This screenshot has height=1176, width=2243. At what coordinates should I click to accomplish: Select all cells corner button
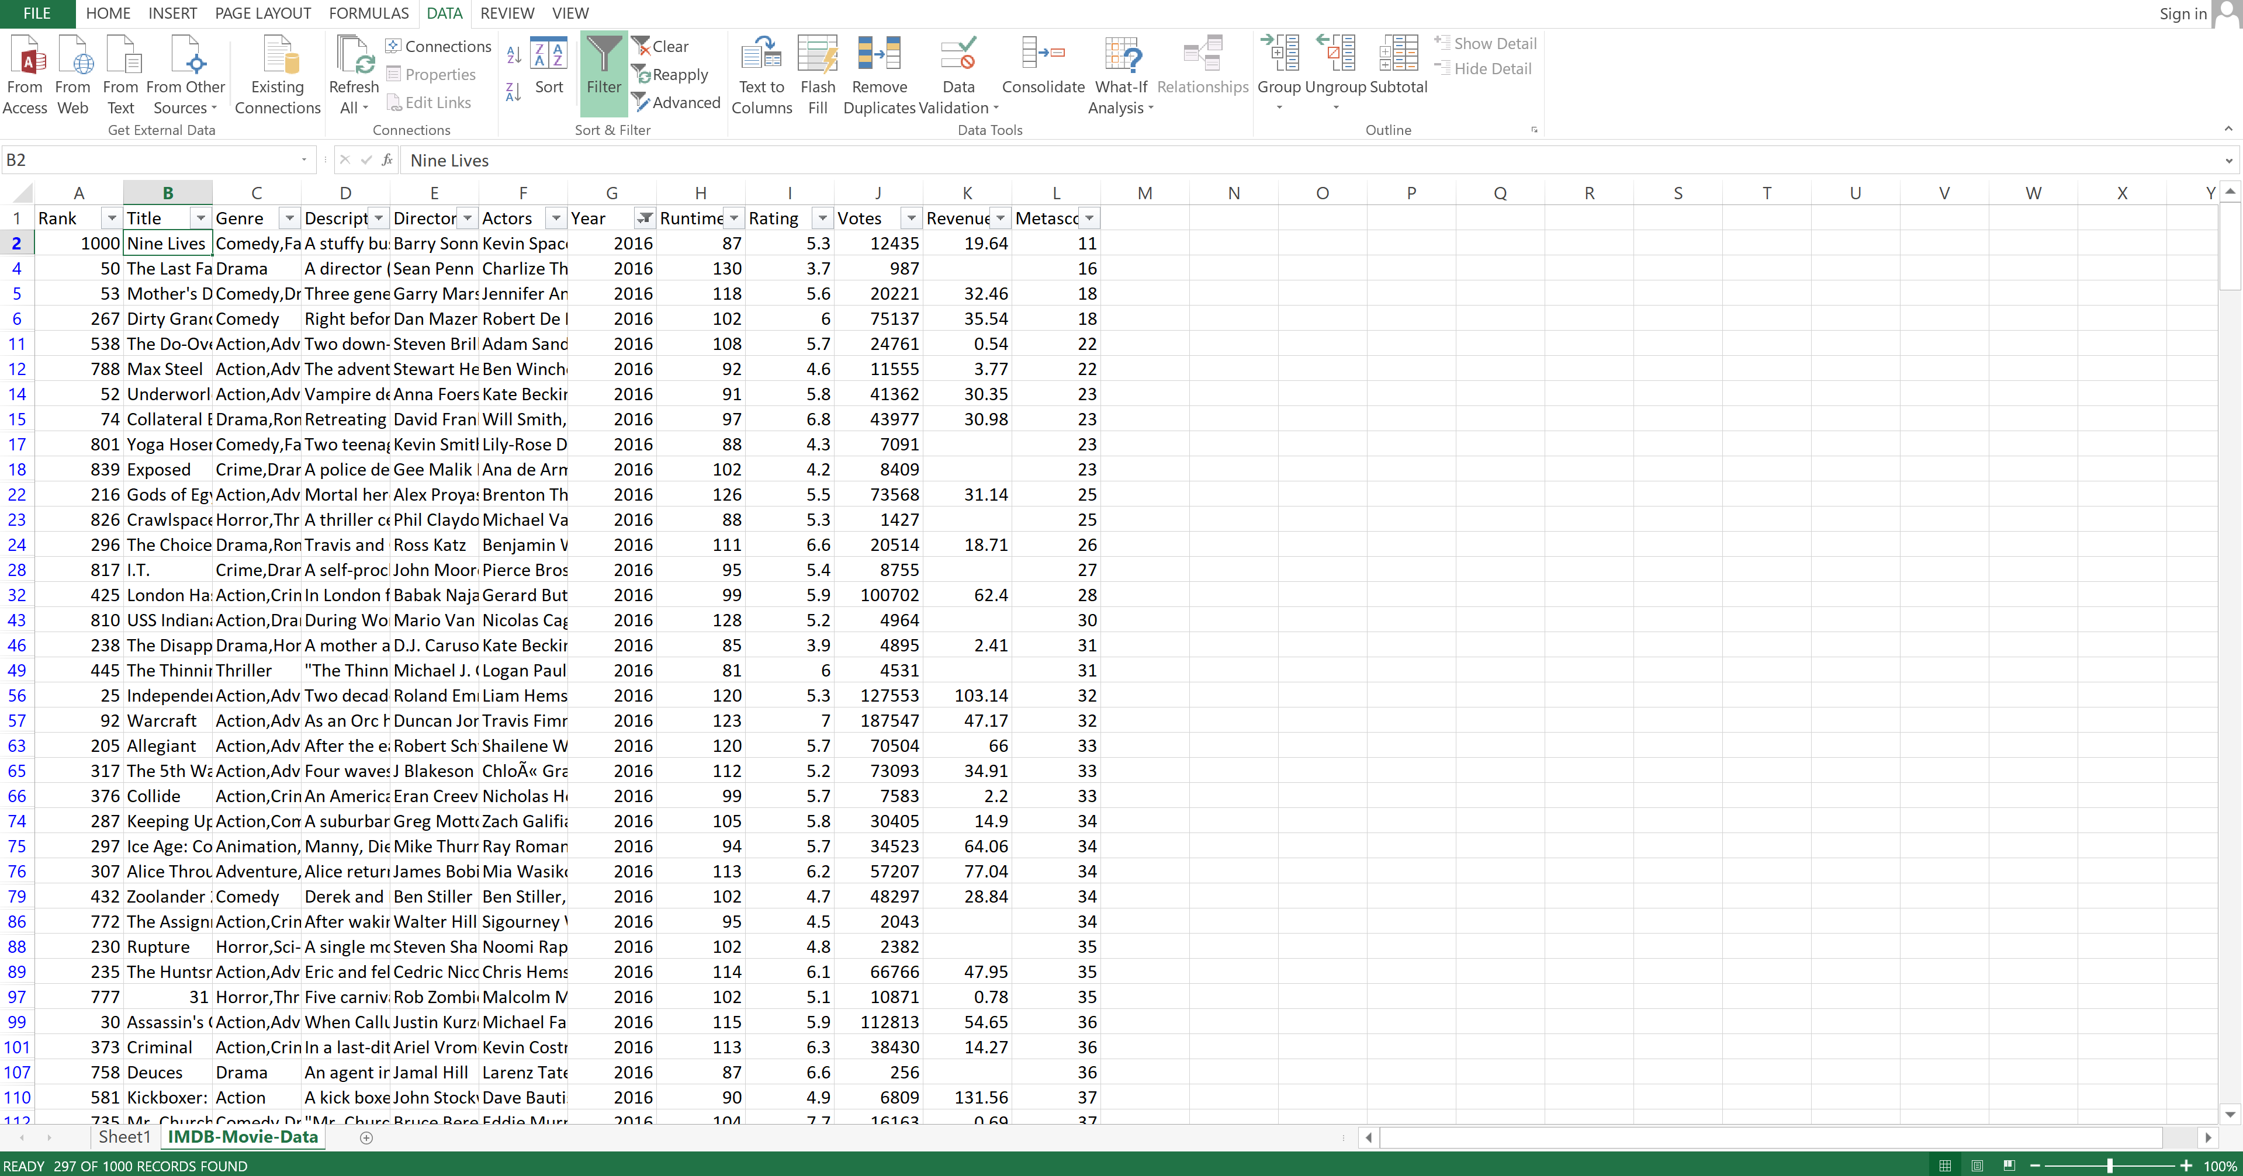[x=18, y=192]
